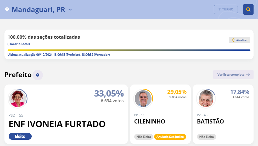Click Cileninho's Não Eleito badge
Viewport: 258px width, 146px height.
pos(144,137)
